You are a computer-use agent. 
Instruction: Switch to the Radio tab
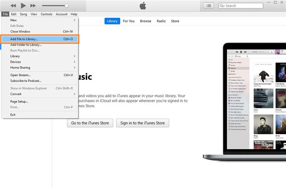tap(161, 21)
